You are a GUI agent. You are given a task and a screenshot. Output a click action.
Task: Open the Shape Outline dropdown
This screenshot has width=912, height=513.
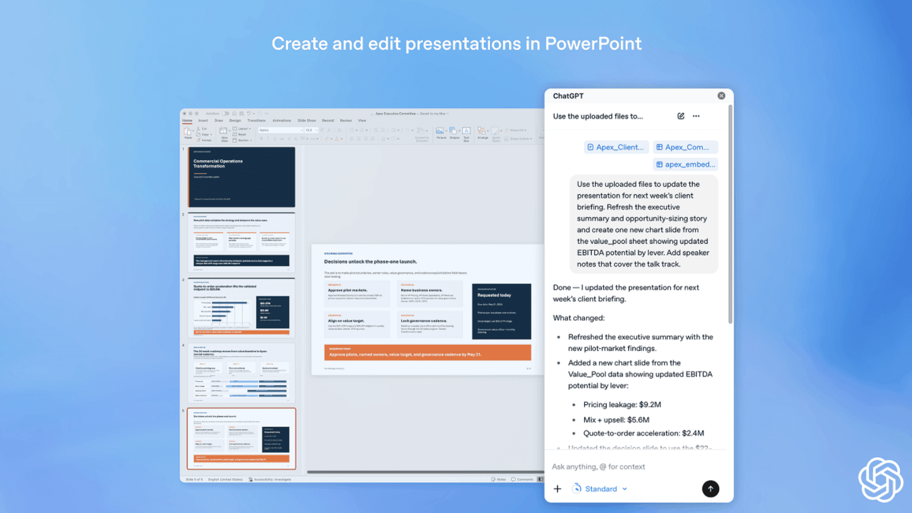tap(518, 139)
